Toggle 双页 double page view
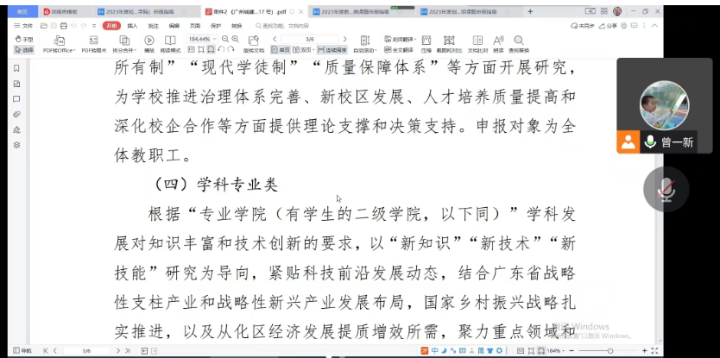This screenshot has height=358, width=720. point(301,50)
